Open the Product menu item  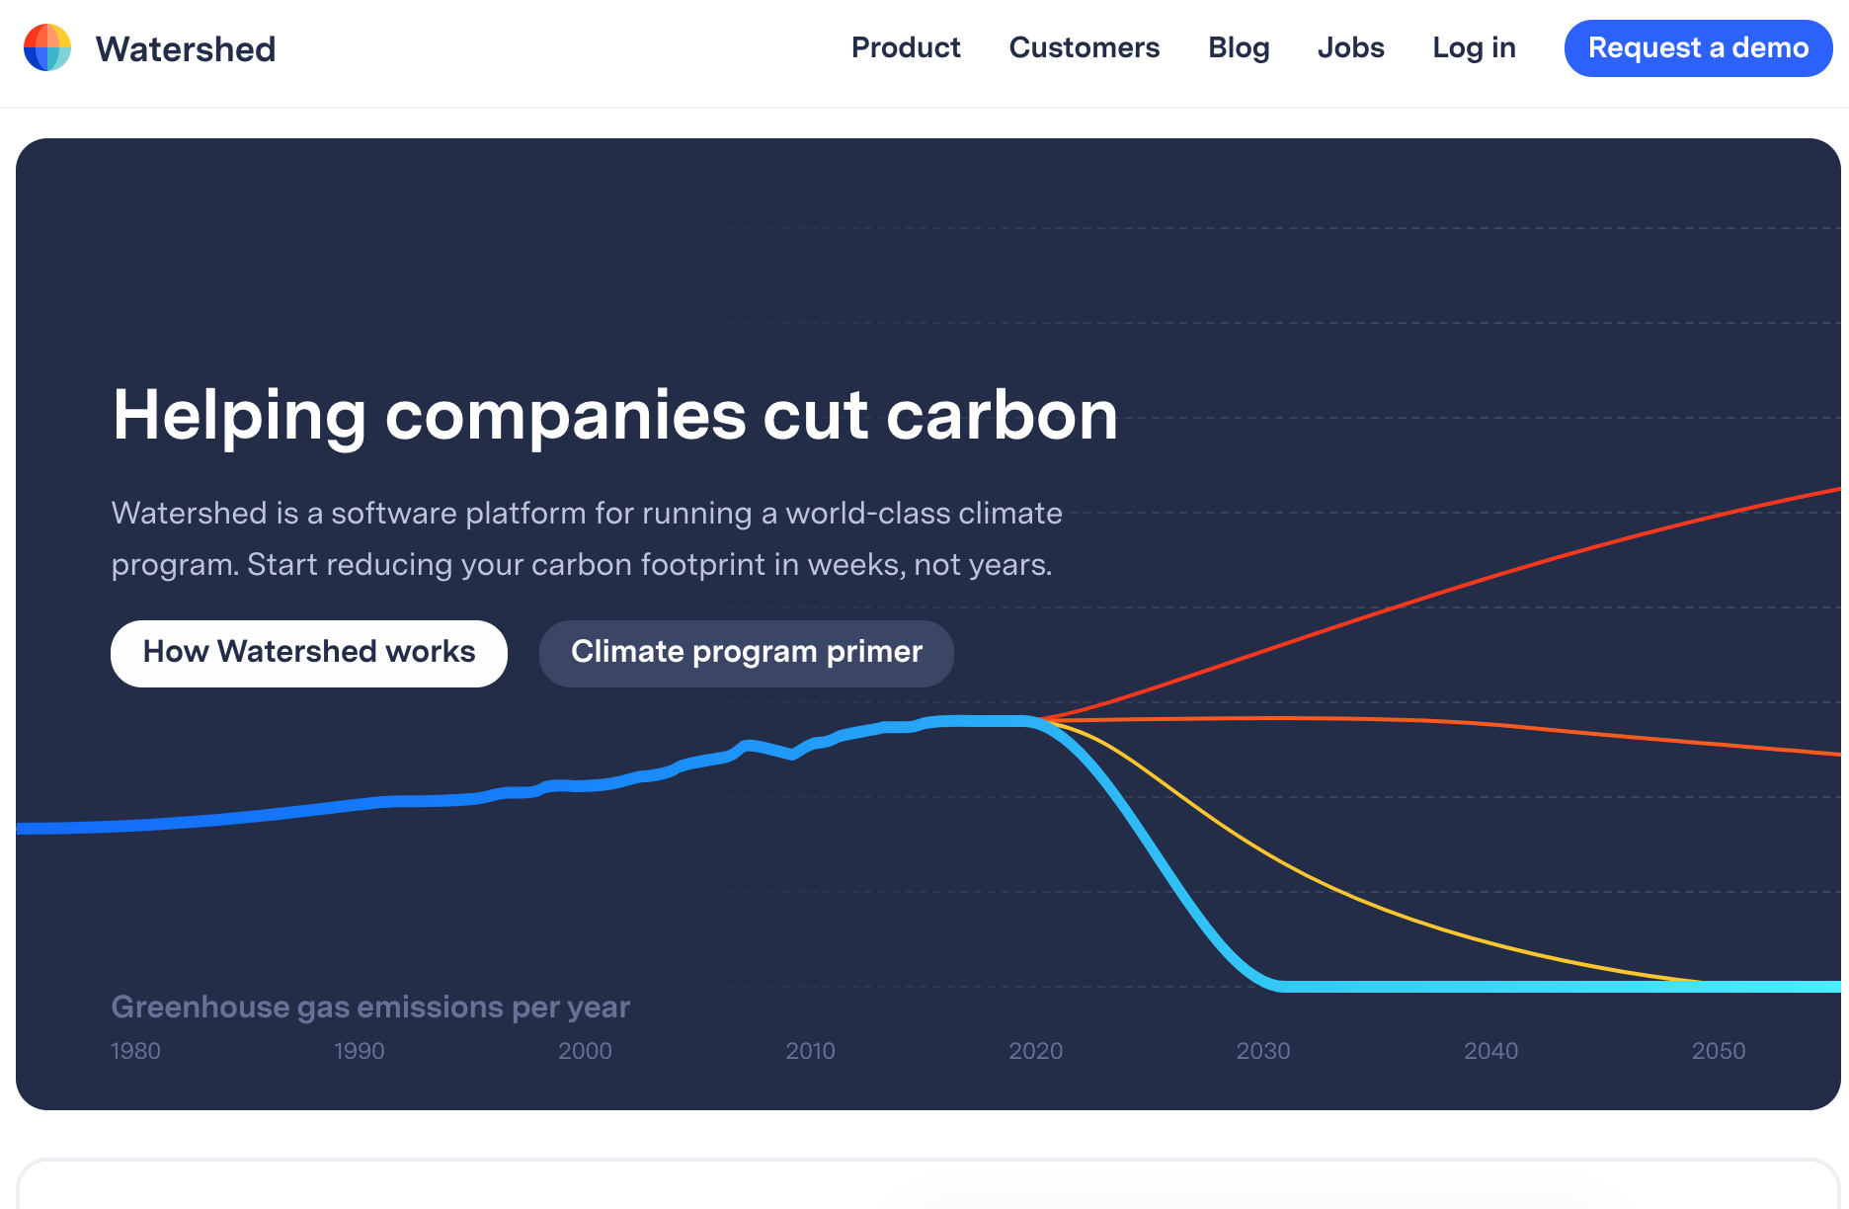[905, 47]
